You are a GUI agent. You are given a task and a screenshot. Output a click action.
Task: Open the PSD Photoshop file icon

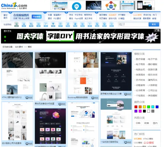click(x=31, y=25)
